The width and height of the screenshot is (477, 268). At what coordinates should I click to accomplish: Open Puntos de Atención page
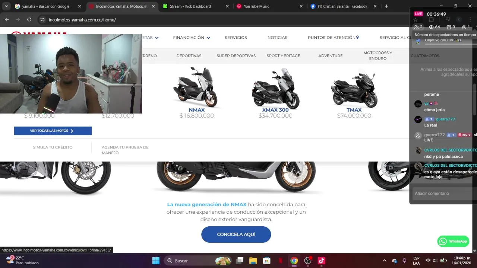pos(331,38)
